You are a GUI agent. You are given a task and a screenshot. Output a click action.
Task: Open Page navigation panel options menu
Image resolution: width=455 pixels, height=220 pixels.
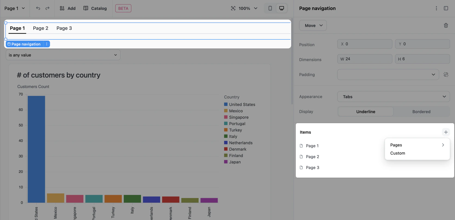click(436, 8)
